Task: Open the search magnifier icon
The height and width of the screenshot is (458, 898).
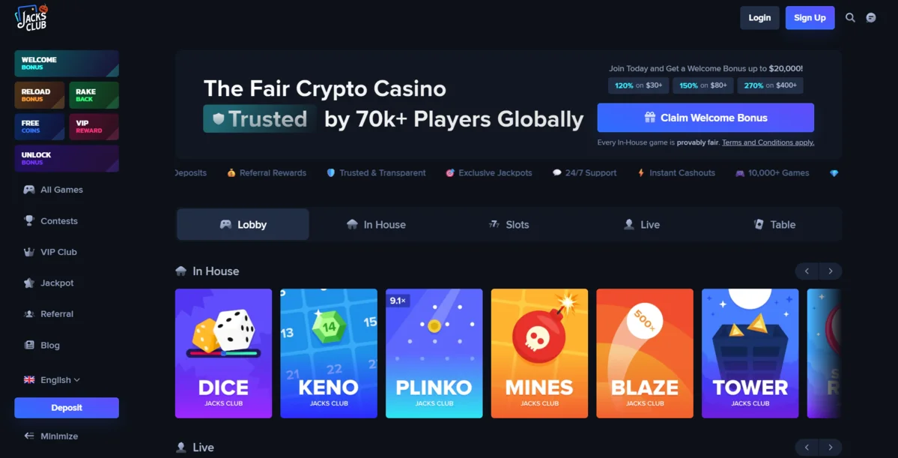Action: point(851,18)
